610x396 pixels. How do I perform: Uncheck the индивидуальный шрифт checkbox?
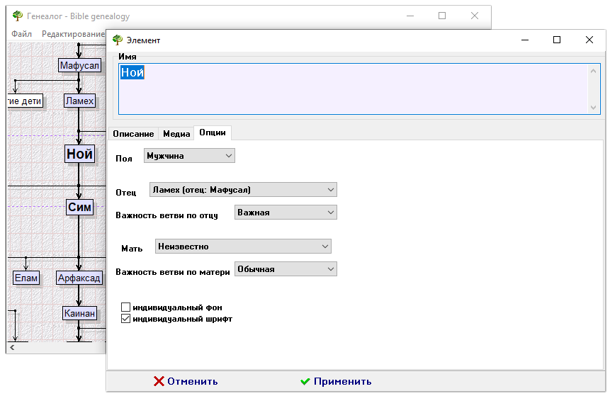click(126, 319)
